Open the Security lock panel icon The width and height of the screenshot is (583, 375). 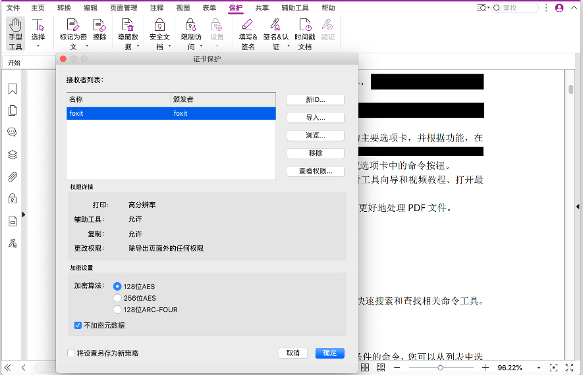click(x=13, y=199)
